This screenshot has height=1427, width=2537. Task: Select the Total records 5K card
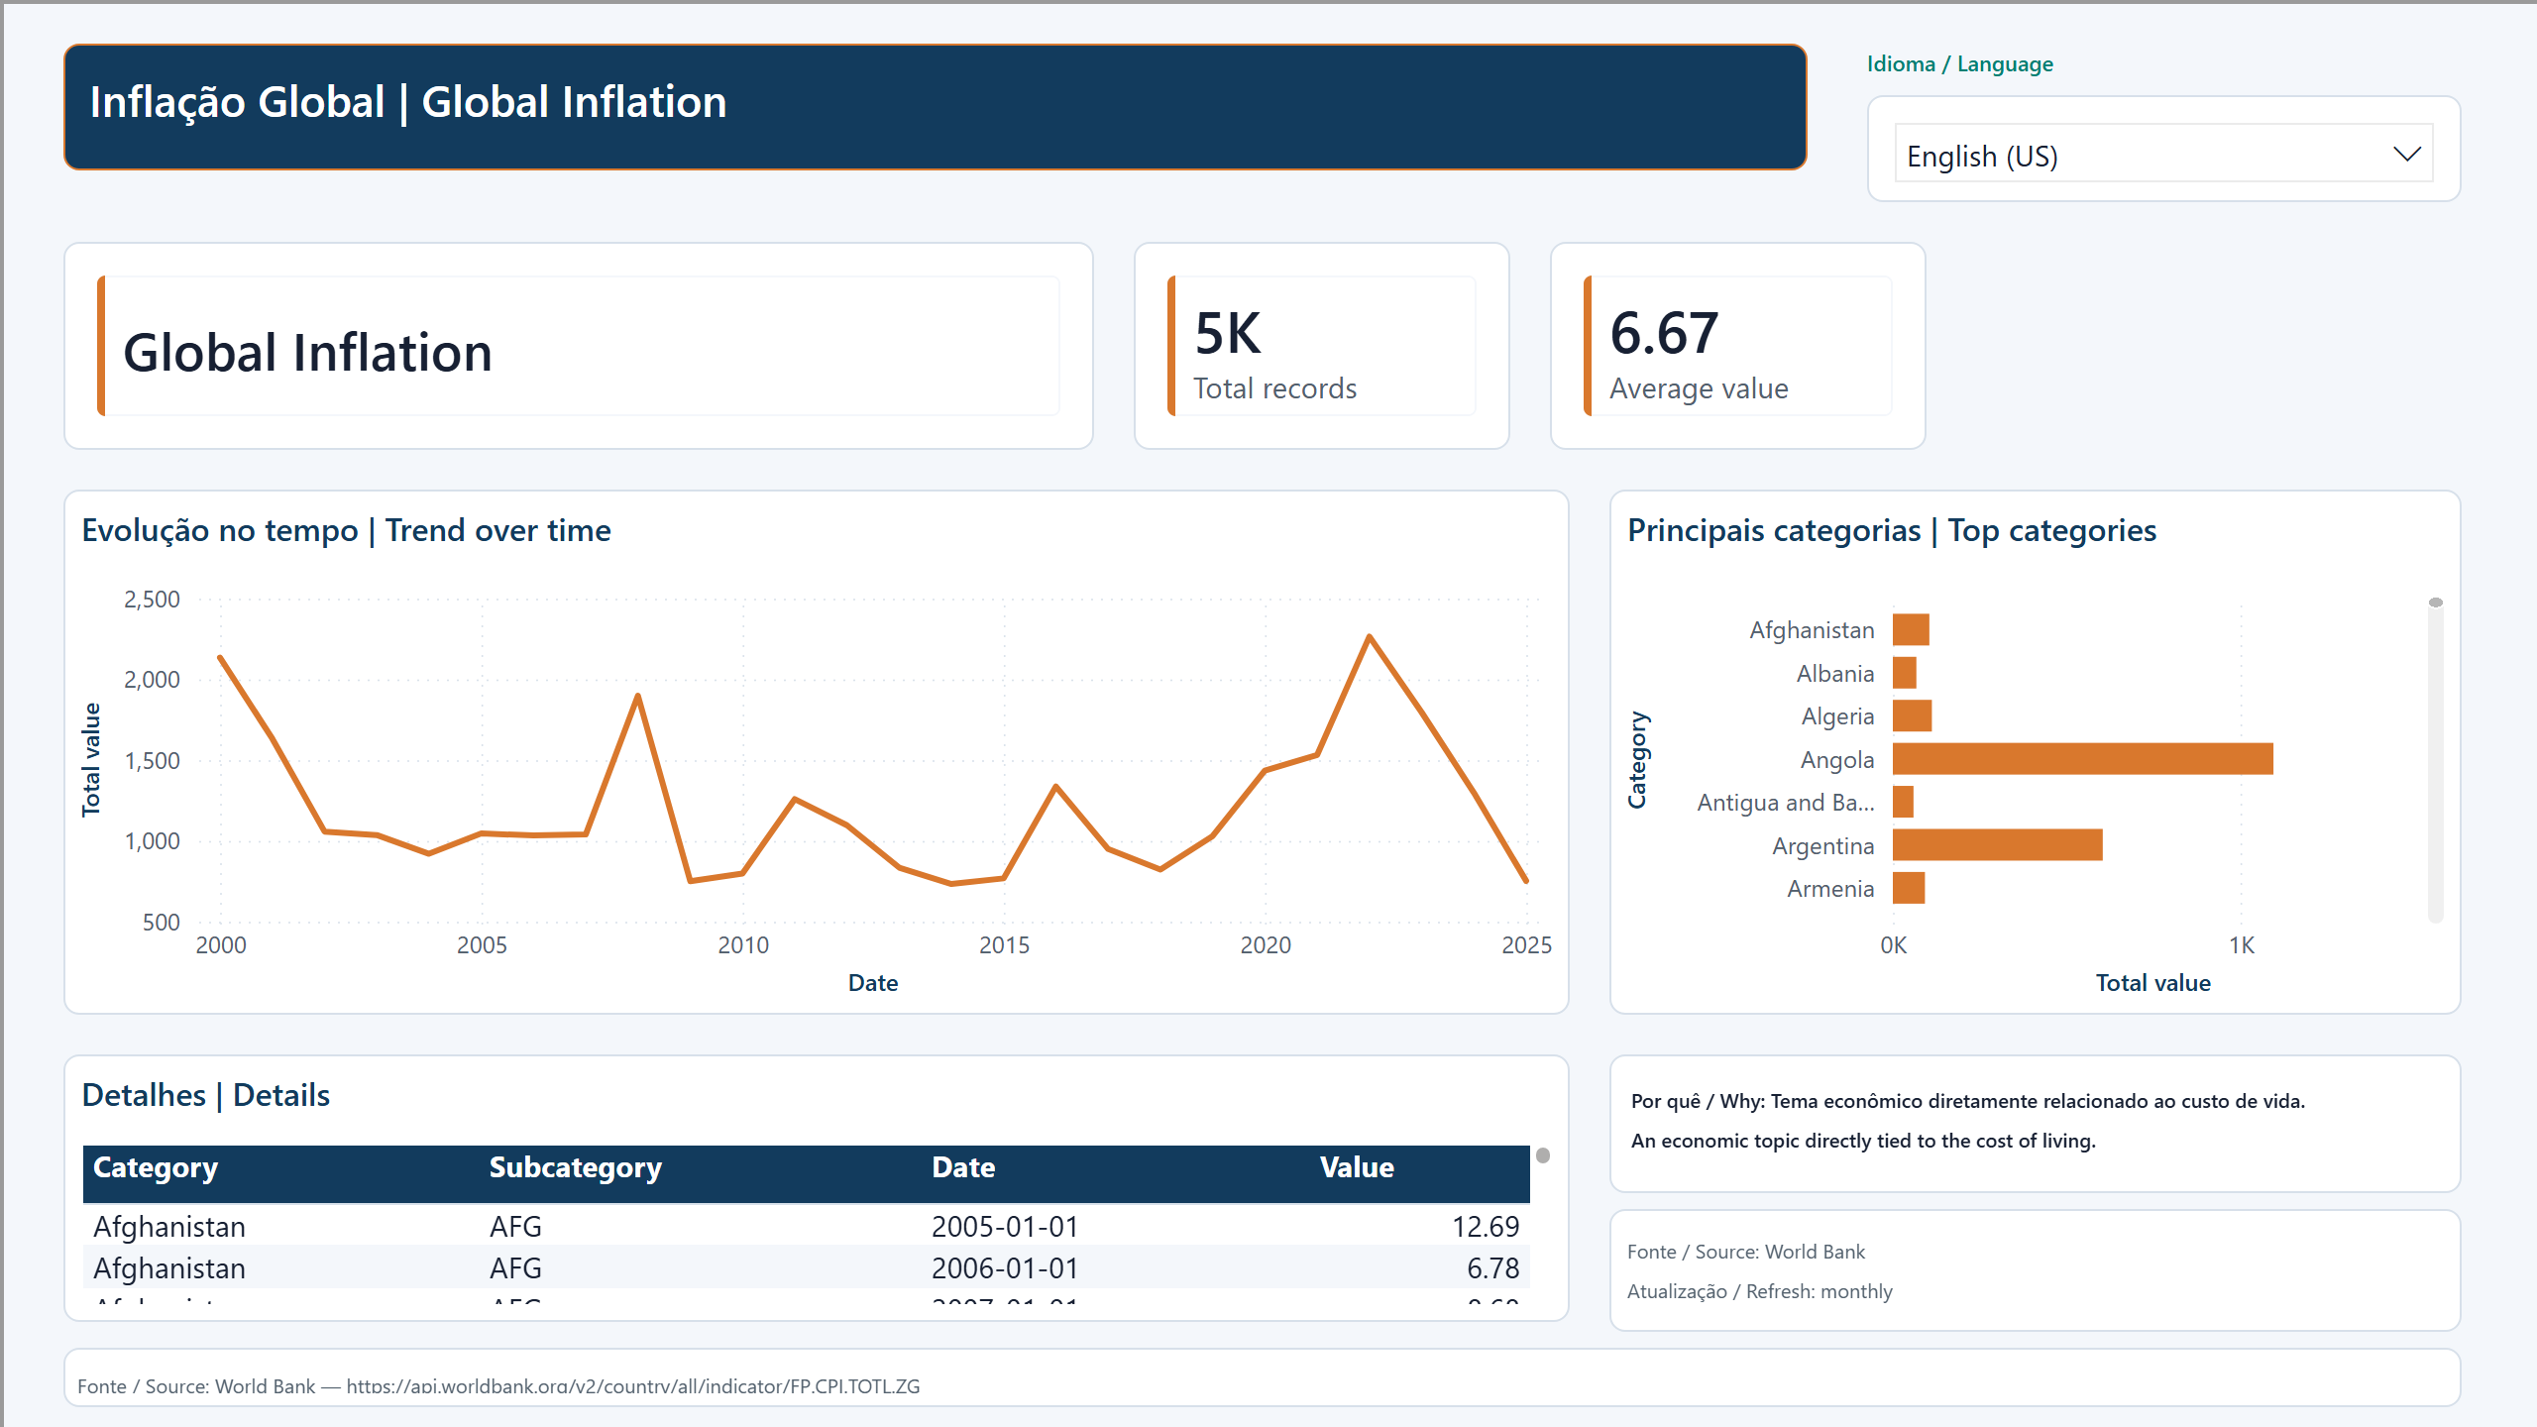pos(1321,346)
